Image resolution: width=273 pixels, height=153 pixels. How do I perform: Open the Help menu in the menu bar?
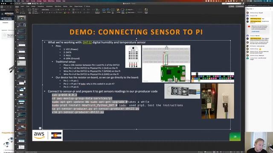tap(64, 1)
